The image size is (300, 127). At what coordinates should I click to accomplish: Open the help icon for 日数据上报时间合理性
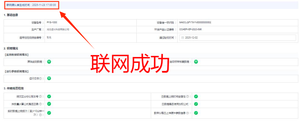point(187,97)
